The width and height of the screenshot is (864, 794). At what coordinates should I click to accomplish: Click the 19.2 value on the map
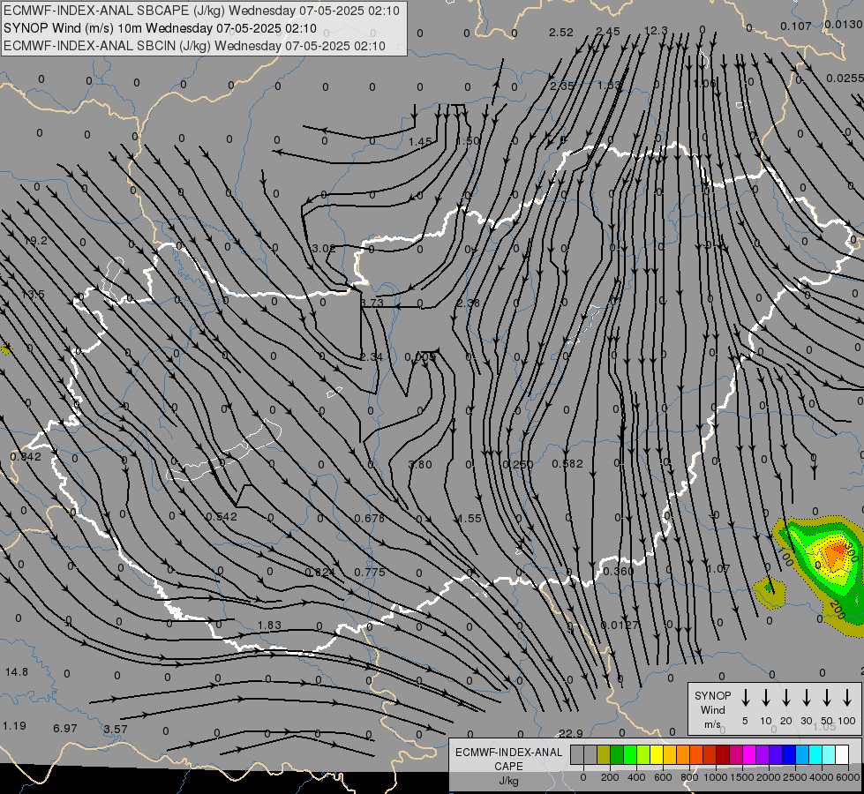point(36,241)
